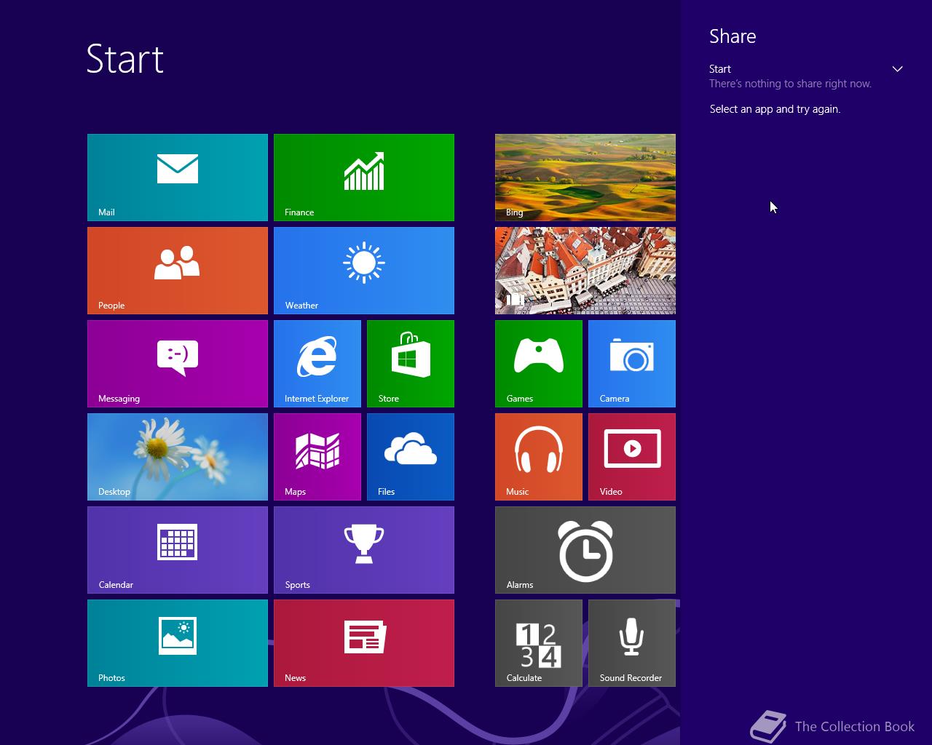Launch the Video tile
Viewport: 932px width, 745px height.
632,457
